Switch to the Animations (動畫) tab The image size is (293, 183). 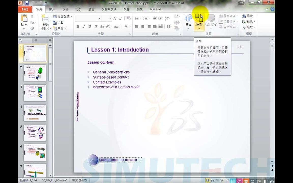pos(91,9)
